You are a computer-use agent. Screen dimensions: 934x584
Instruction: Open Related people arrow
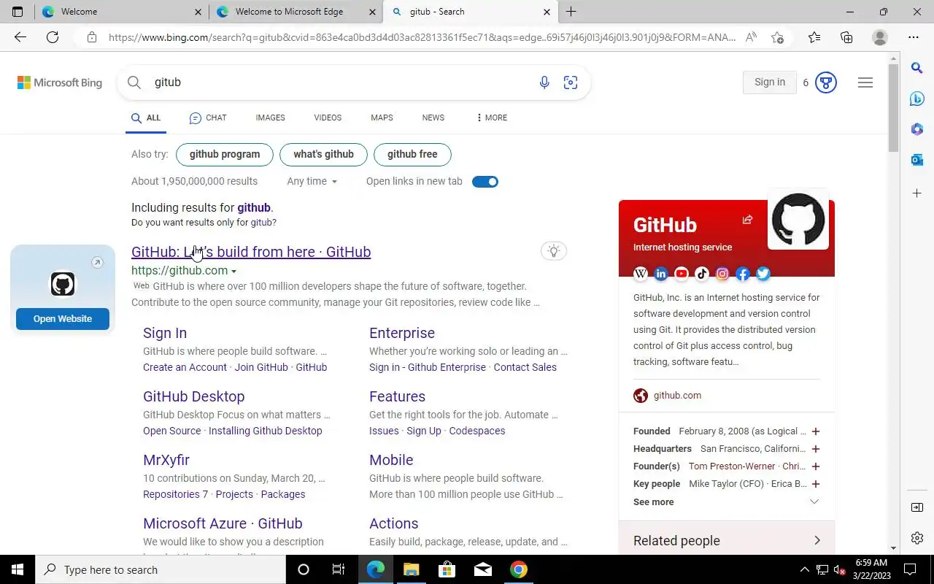pos(817,541)
